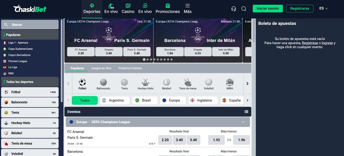344x156 pixels.
Task: Select Tenis de mesa icon in carousel
Action: pyautogui.click(x=188, y=82)
